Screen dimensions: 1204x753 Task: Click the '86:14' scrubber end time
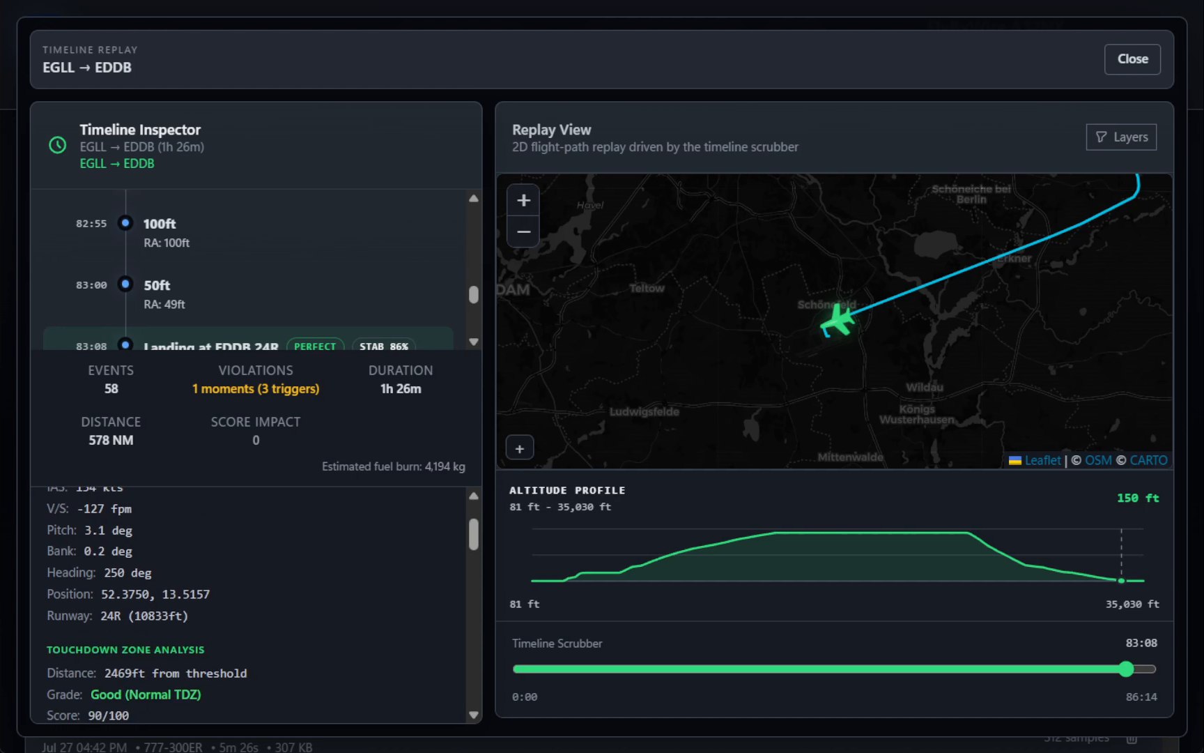[1141, 697]
